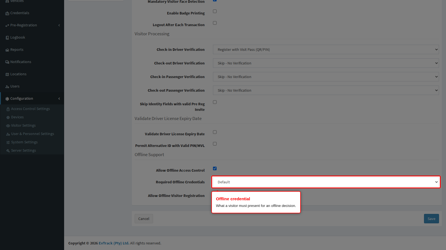Click the User & Personnel Settings icon
The height and width of the screenshot is (250, 446).
point(8,134)
